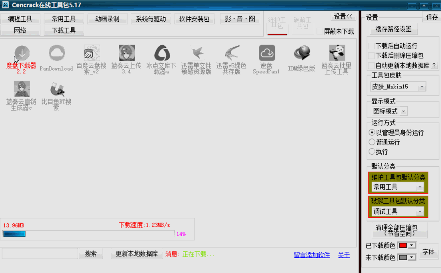This screenshot has height=273, width=441.
Task: Collapse settings panel with 设置<< button
Action: 343,16
